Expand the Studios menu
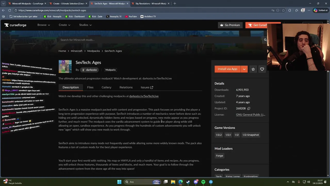This screenshot has width=330, height=186. [x=85, y=25]
